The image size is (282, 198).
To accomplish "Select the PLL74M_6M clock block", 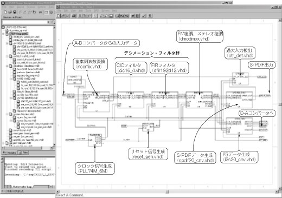I will (95, 140).
